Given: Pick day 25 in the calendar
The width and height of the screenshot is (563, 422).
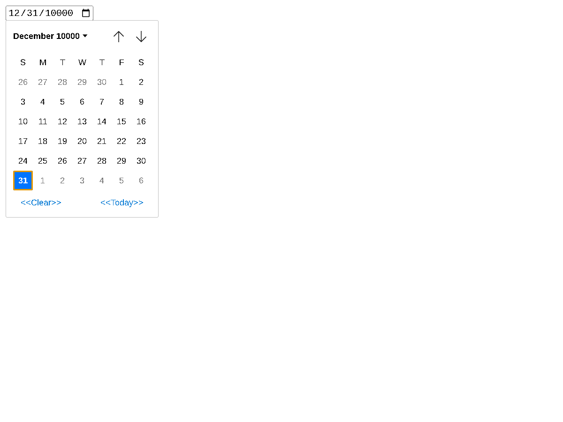Looking at the screenshot, I should 43,161.
